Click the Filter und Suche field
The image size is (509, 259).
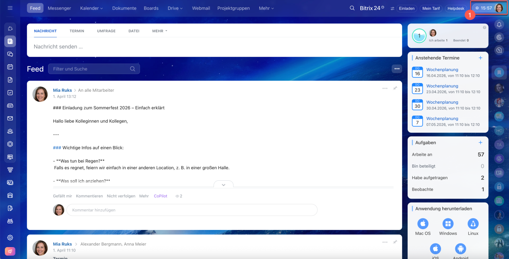coord(91,69)
